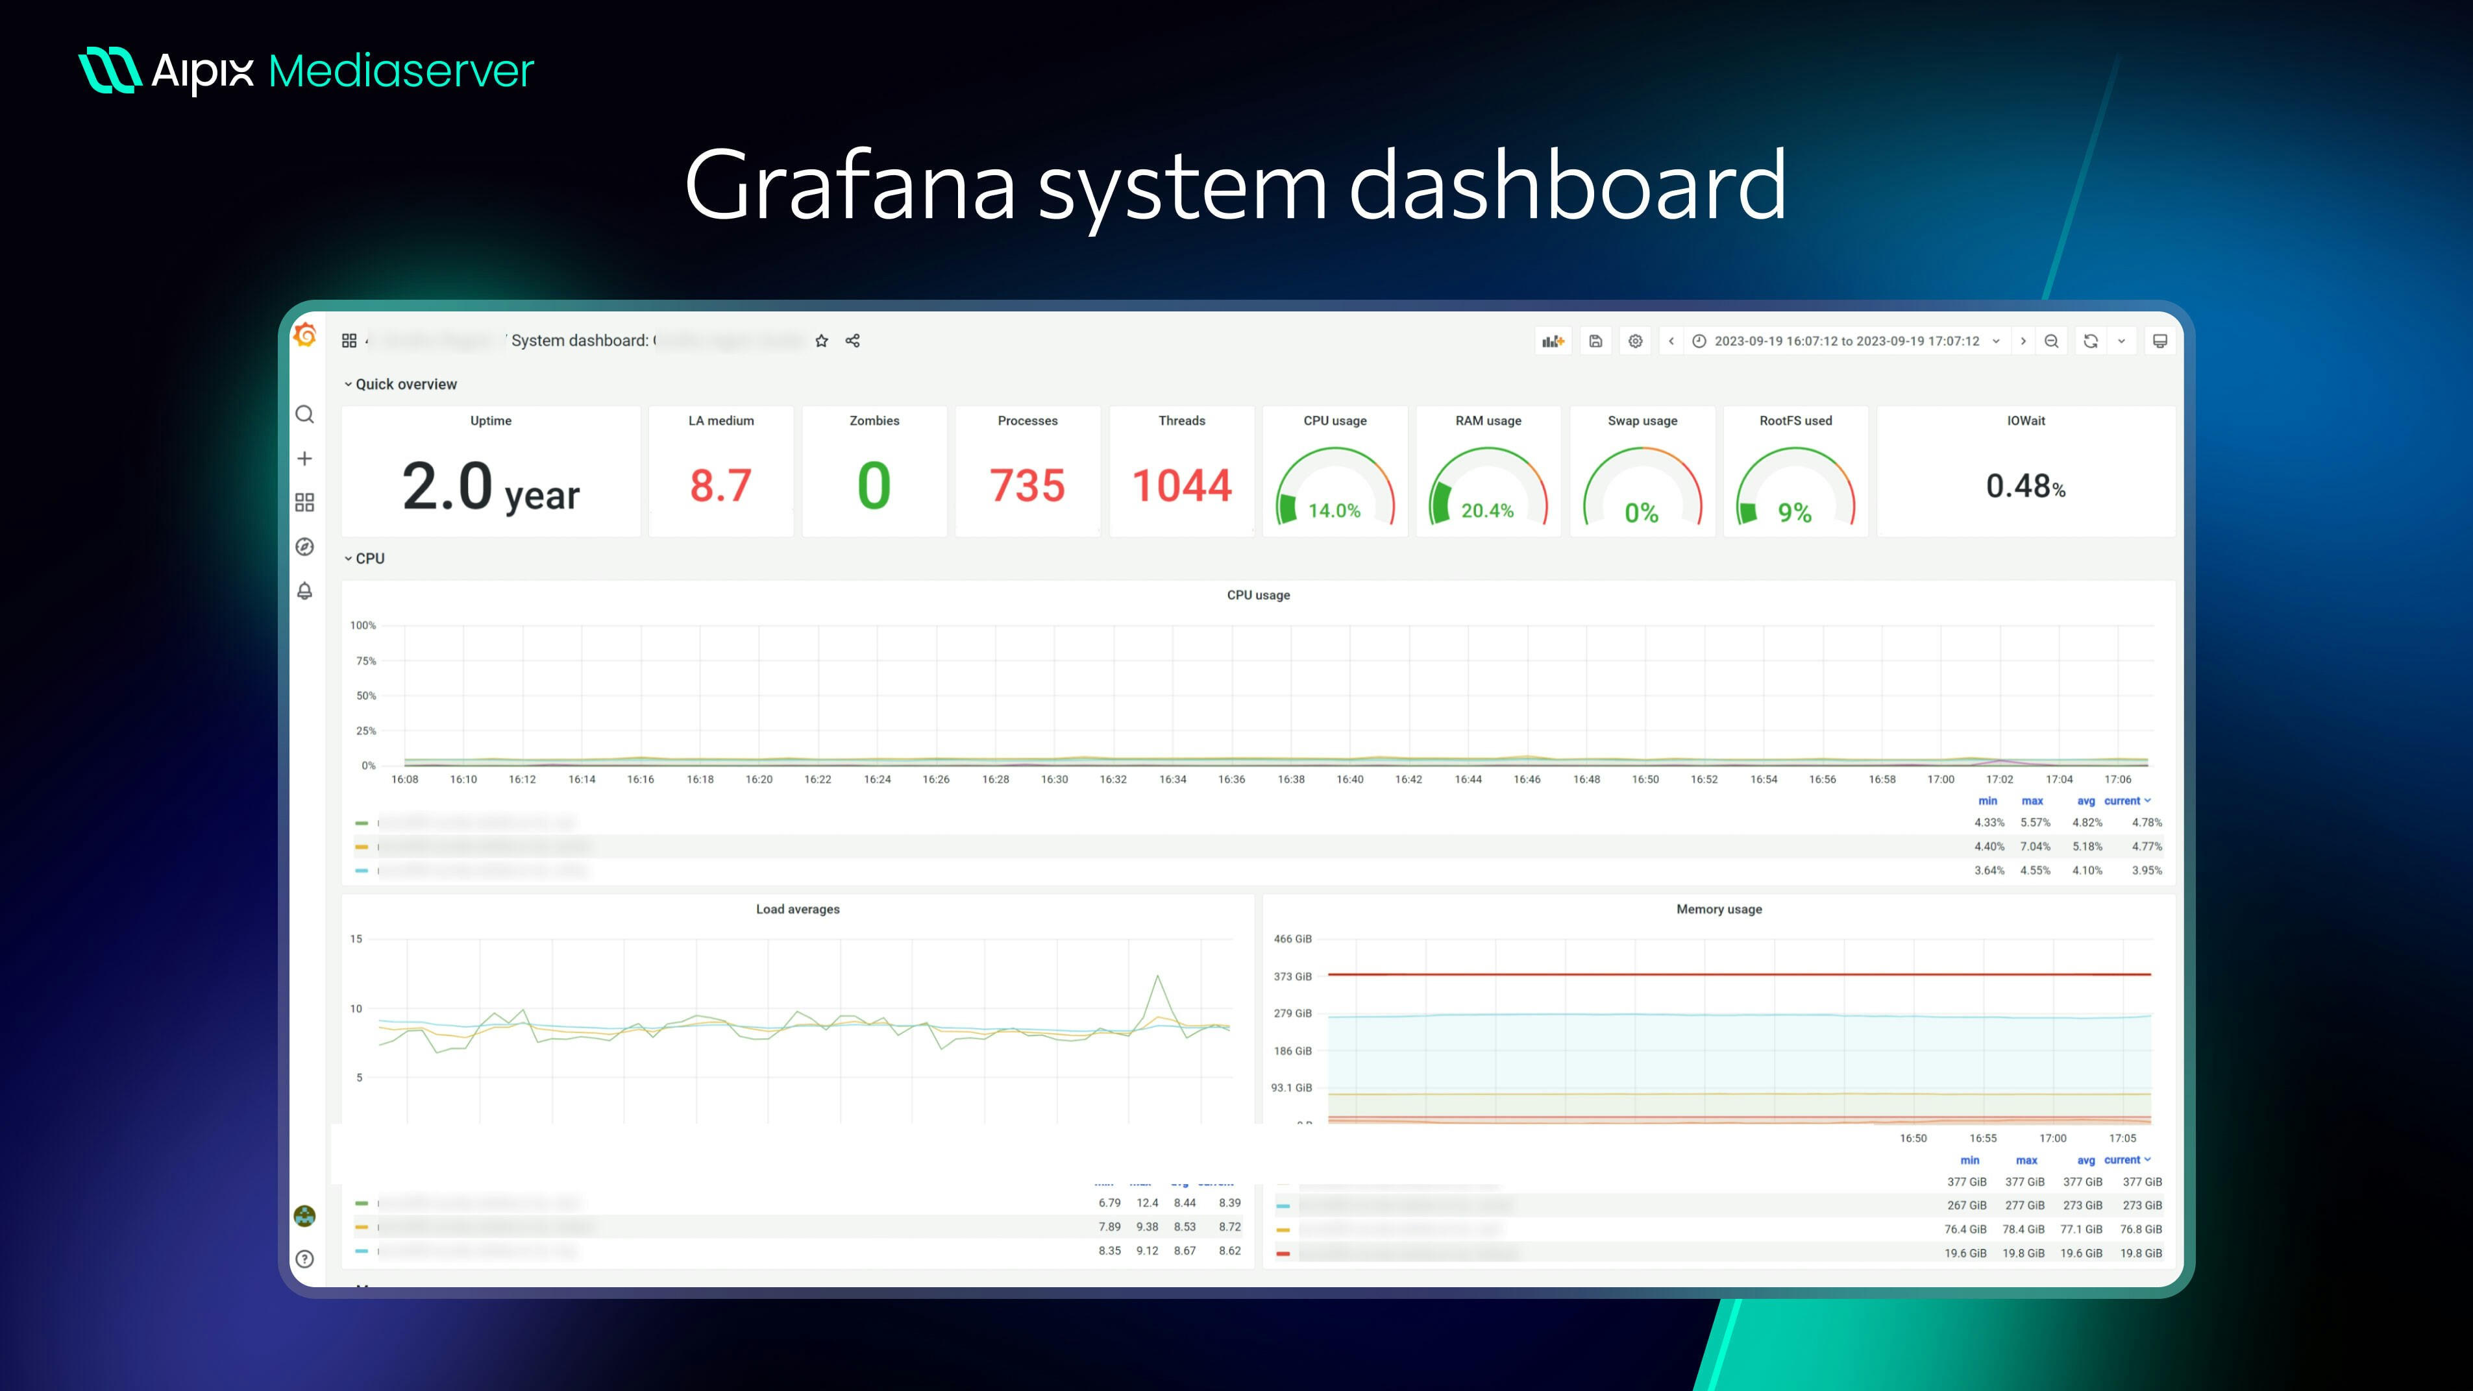Save dashboard with the floppy icon
The width and height of the screenshot is (2473, 1391).
(x=1595, y=341)
